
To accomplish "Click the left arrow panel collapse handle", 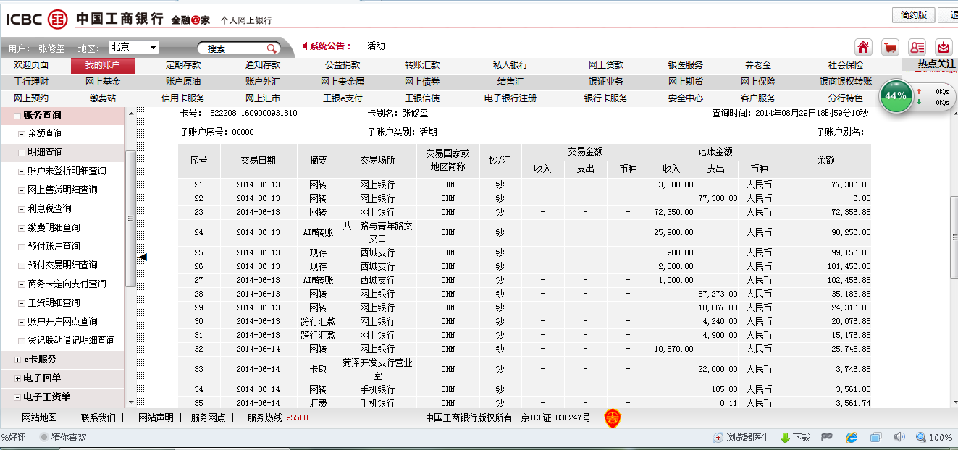I will pos(143,257).
